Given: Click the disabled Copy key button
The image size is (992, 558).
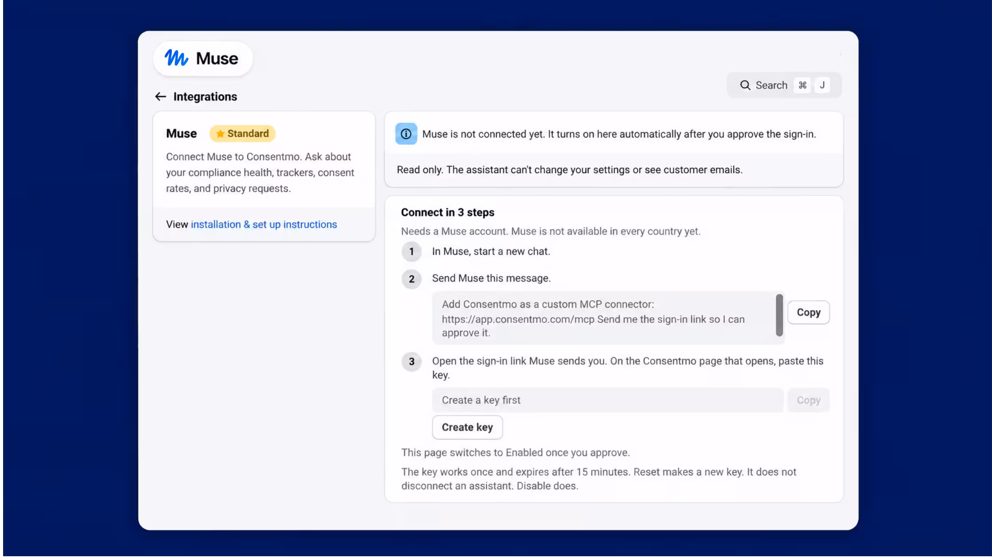Looking at the screenshot, I should tap(808, 400).
